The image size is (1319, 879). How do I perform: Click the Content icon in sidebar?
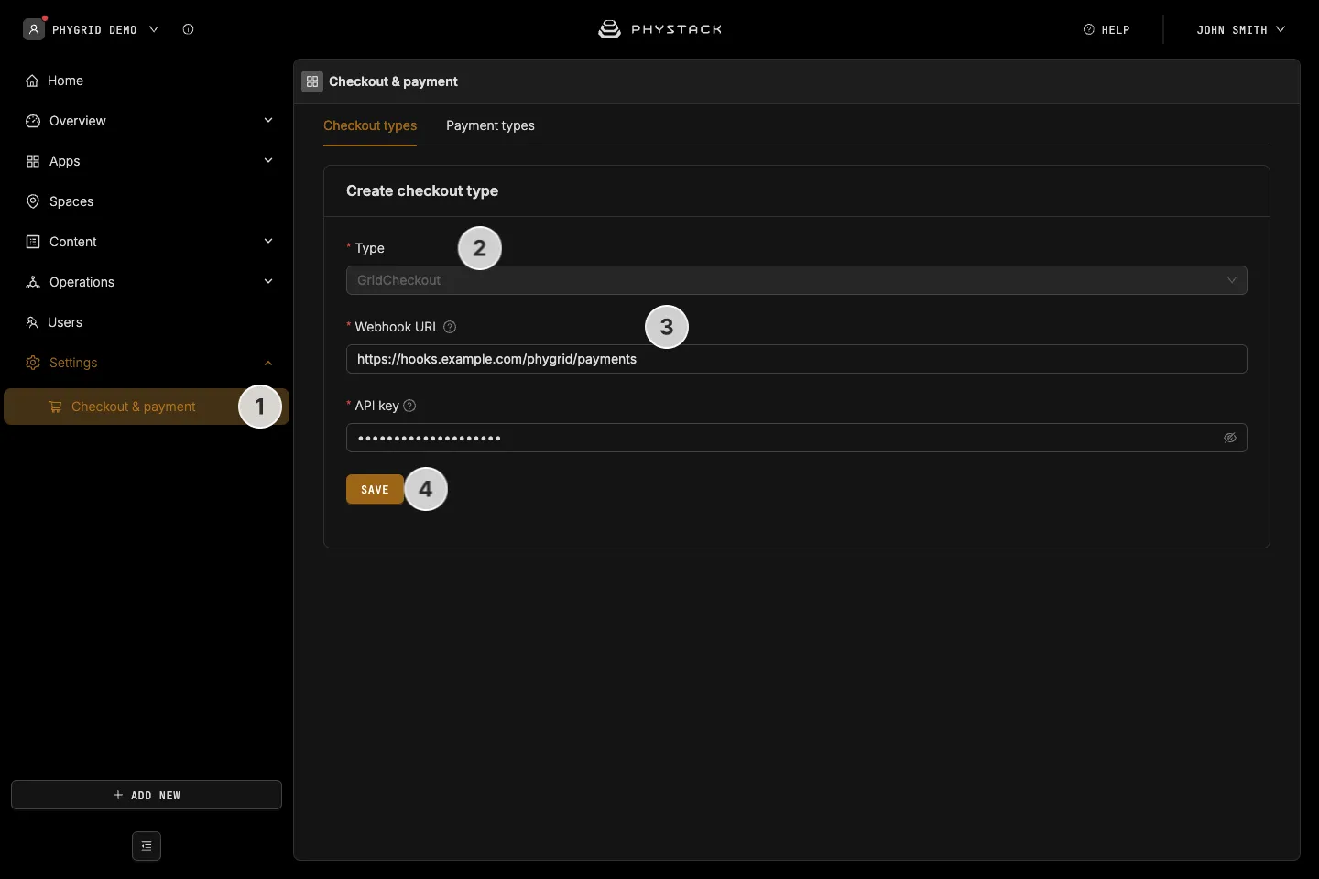33,242
